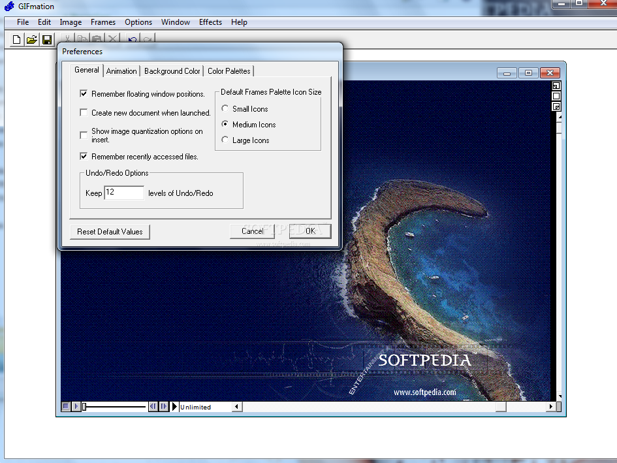
Task: Click the Preferences dialog title bar
Action: [200, 52]
